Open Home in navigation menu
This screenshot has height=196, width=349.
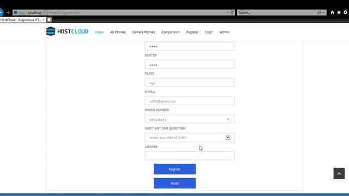click(99, 32)
